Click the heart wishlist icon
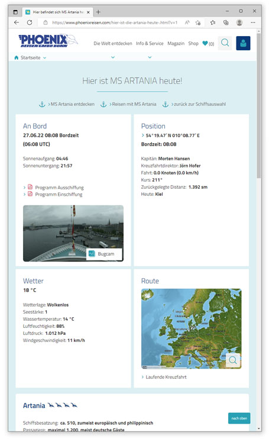The height and width of the screenshot is (439, 269). (x=205, y=43)
